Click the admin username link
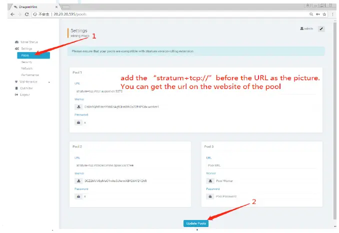Screen dimensions: 339x233 (308, 28)
